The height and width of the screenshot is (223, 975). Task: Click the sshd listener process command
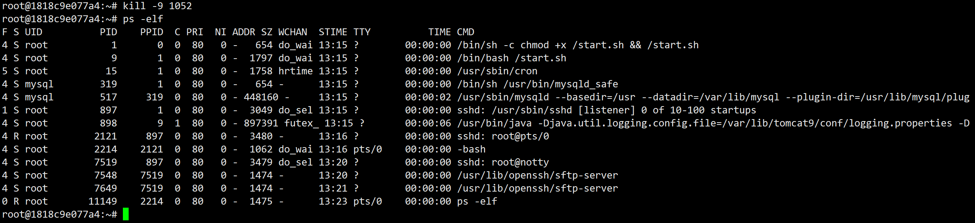[606, 110]
